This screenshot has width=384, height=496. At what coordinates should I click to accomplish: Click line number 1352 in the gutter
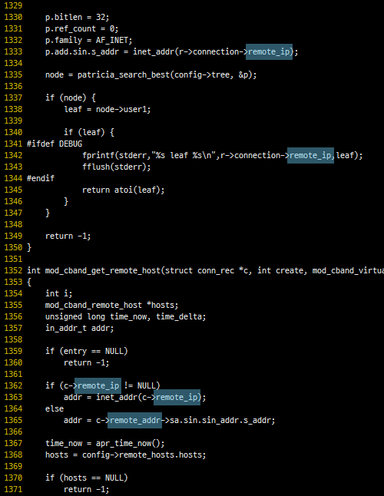tap(13, 270)
